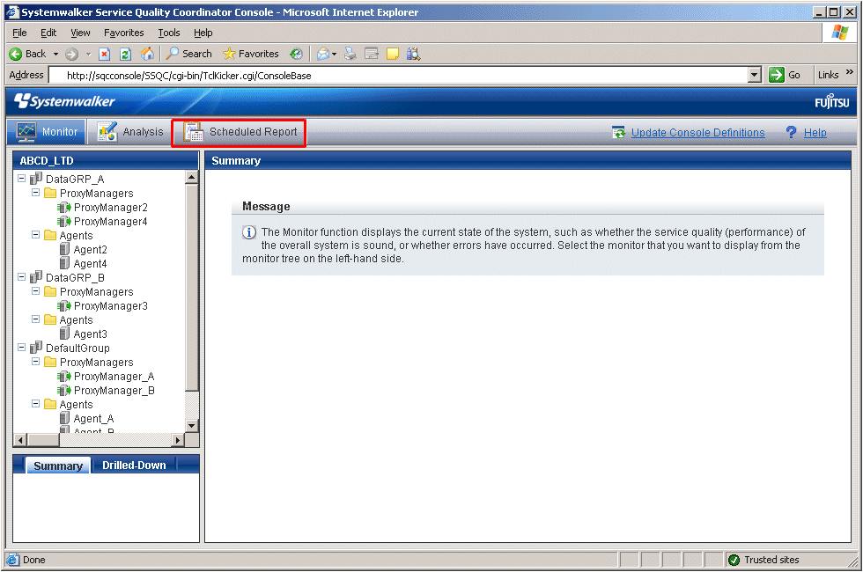
Task: Open the Scheduled Report tab
Action: [239, 133]
